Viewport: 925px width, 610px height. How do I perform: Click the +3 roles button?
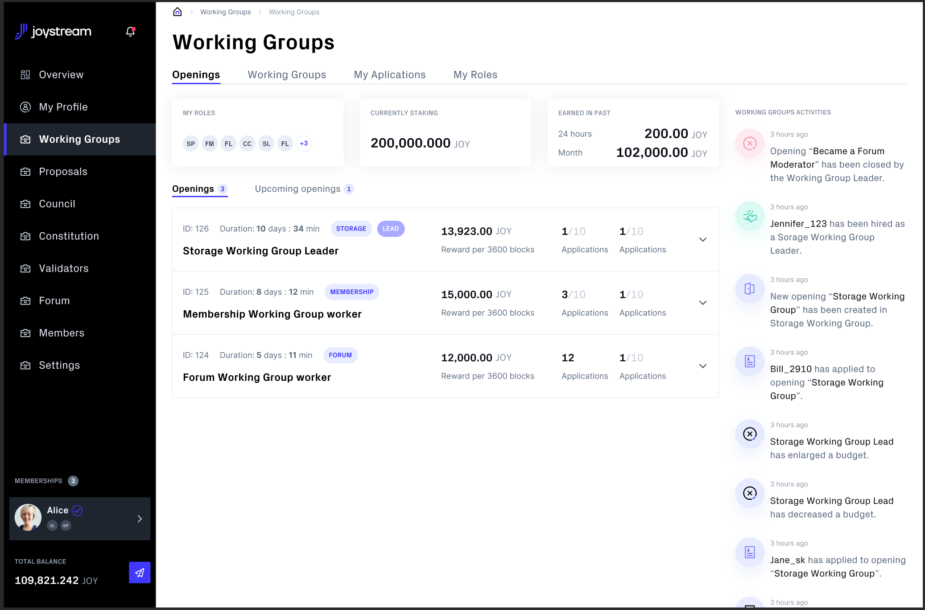click(304, 143)
